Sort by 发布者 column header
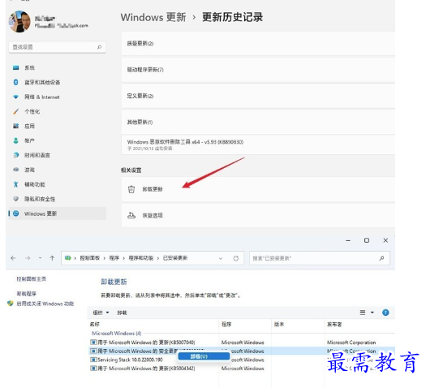The height and width of the screenshot is (388, 426). point(359,324)
